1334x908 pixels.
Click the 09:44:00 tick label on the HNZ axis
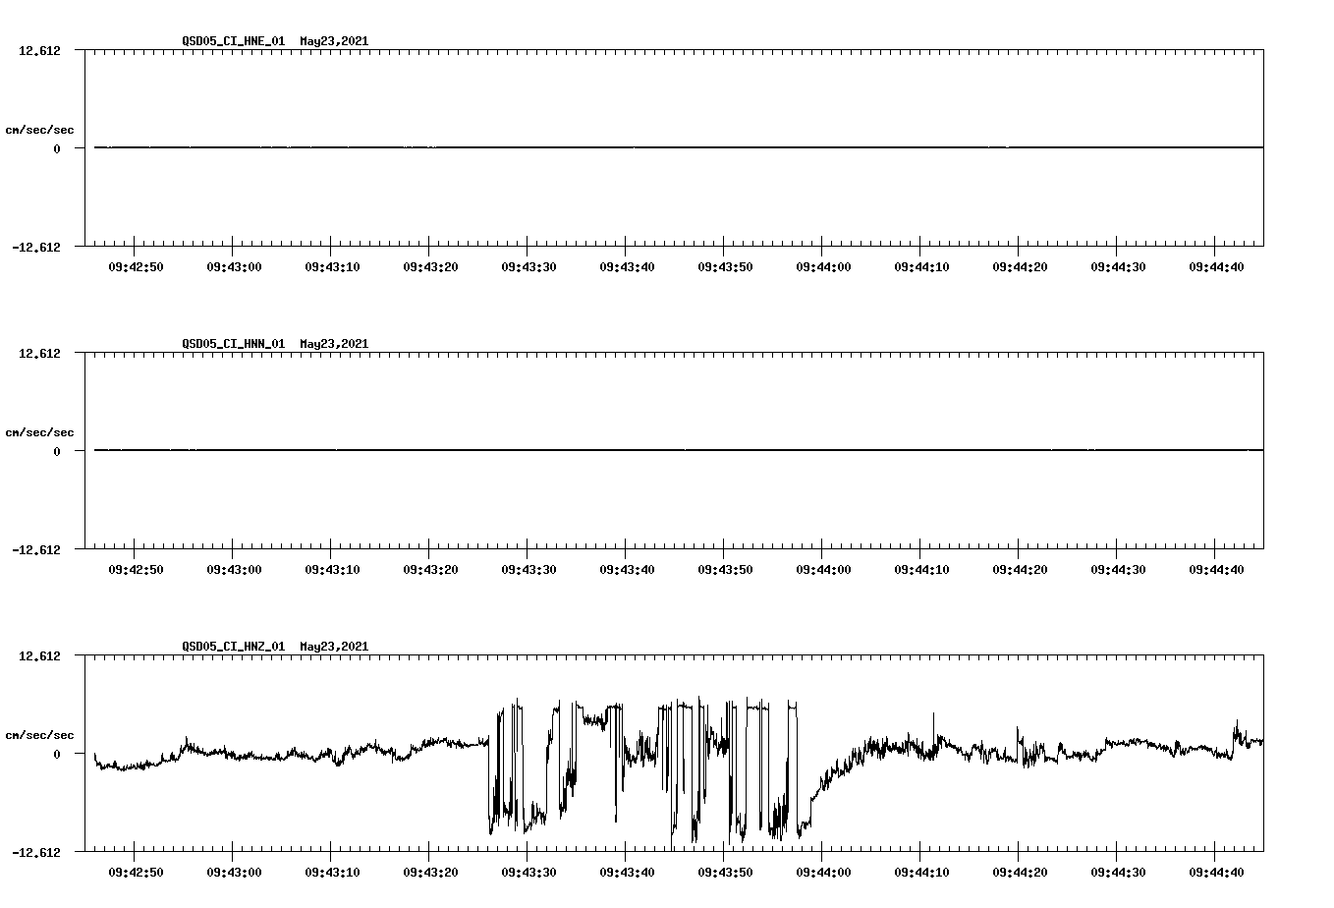pos(822,871)
